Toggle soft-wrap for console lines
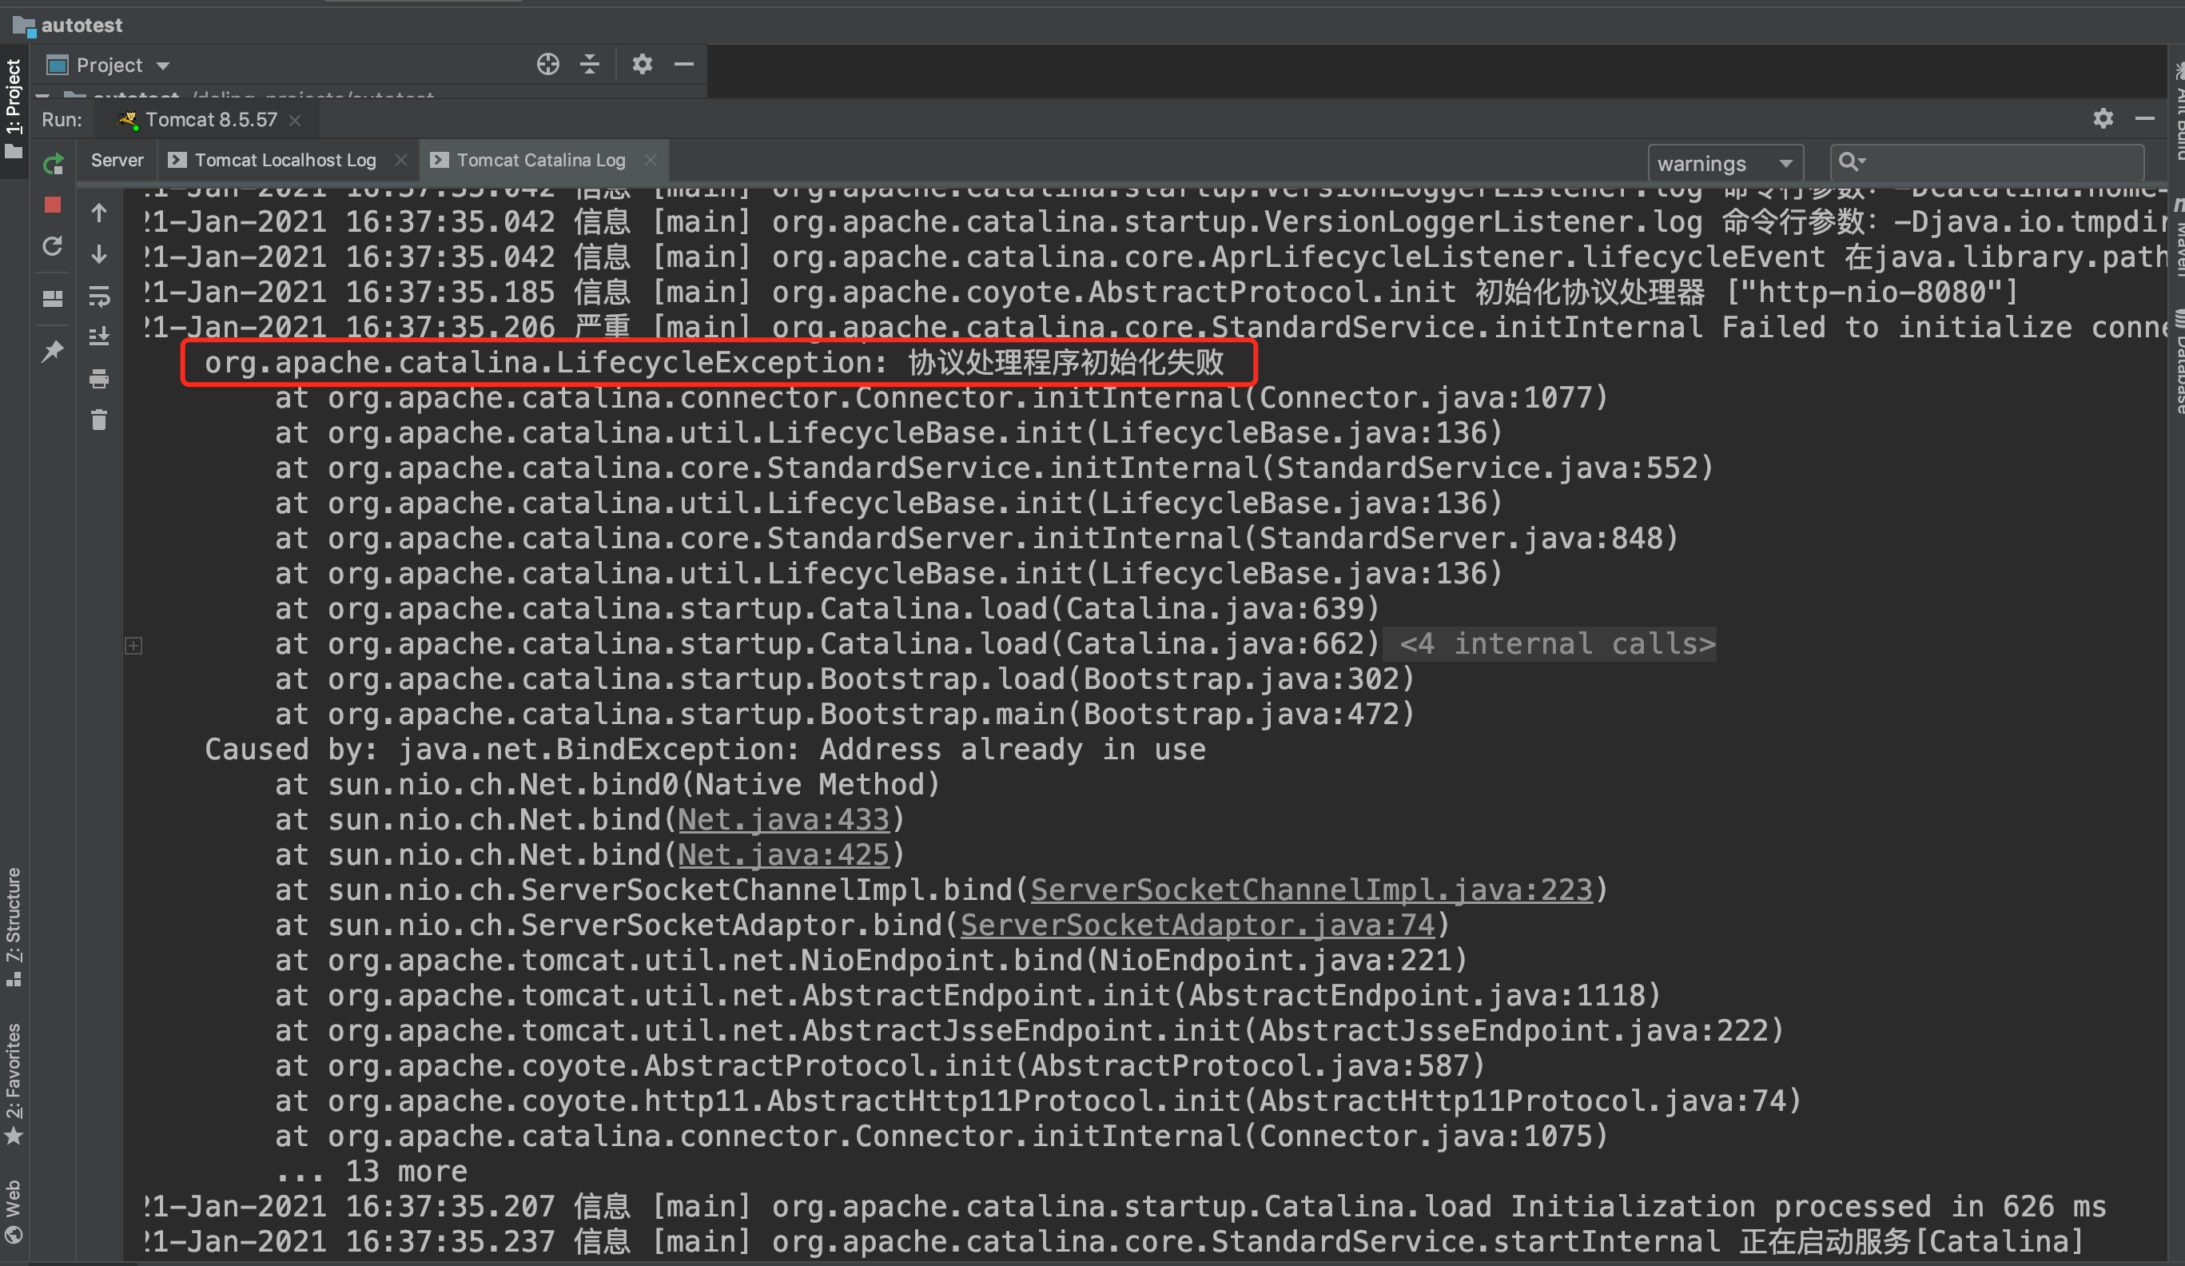2185x1266 pixels. tap(98, 297)
